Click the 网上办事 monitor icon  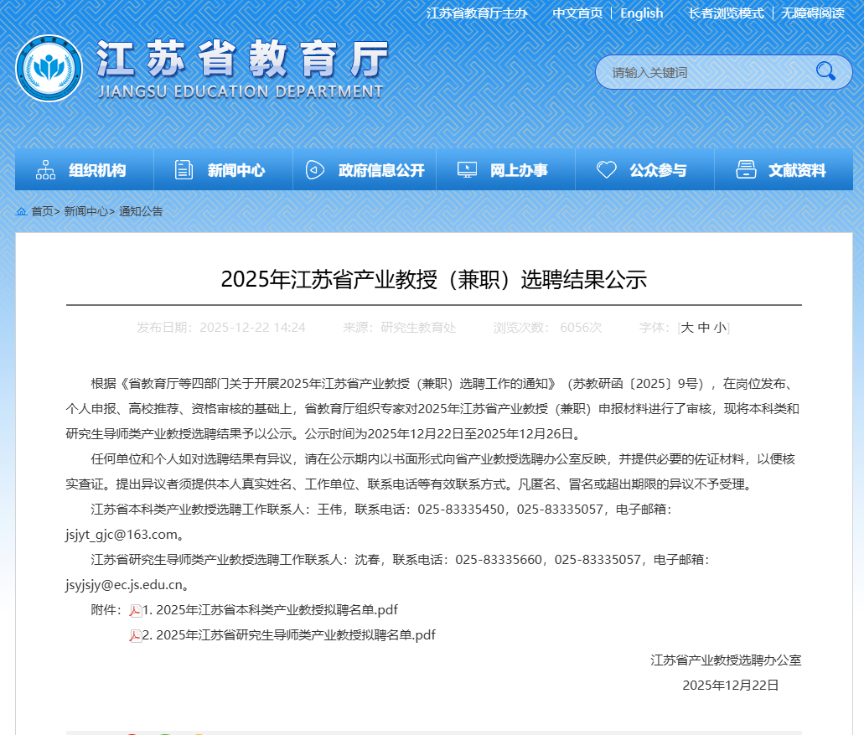tap(467, 170)
